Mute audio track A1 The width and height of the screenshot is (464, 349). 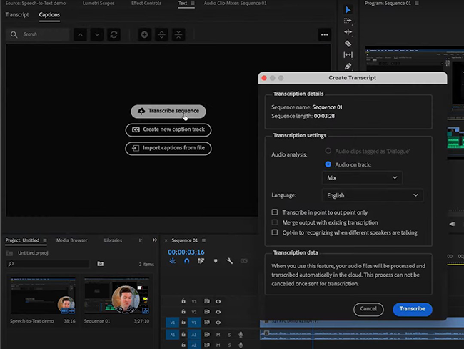pyautogui.click(x=218, y=335)
